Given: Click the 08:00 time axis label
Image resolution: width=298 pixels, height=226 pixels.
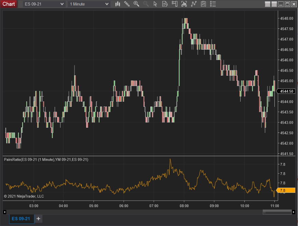Looking at the screenshot, I should 184,206.
